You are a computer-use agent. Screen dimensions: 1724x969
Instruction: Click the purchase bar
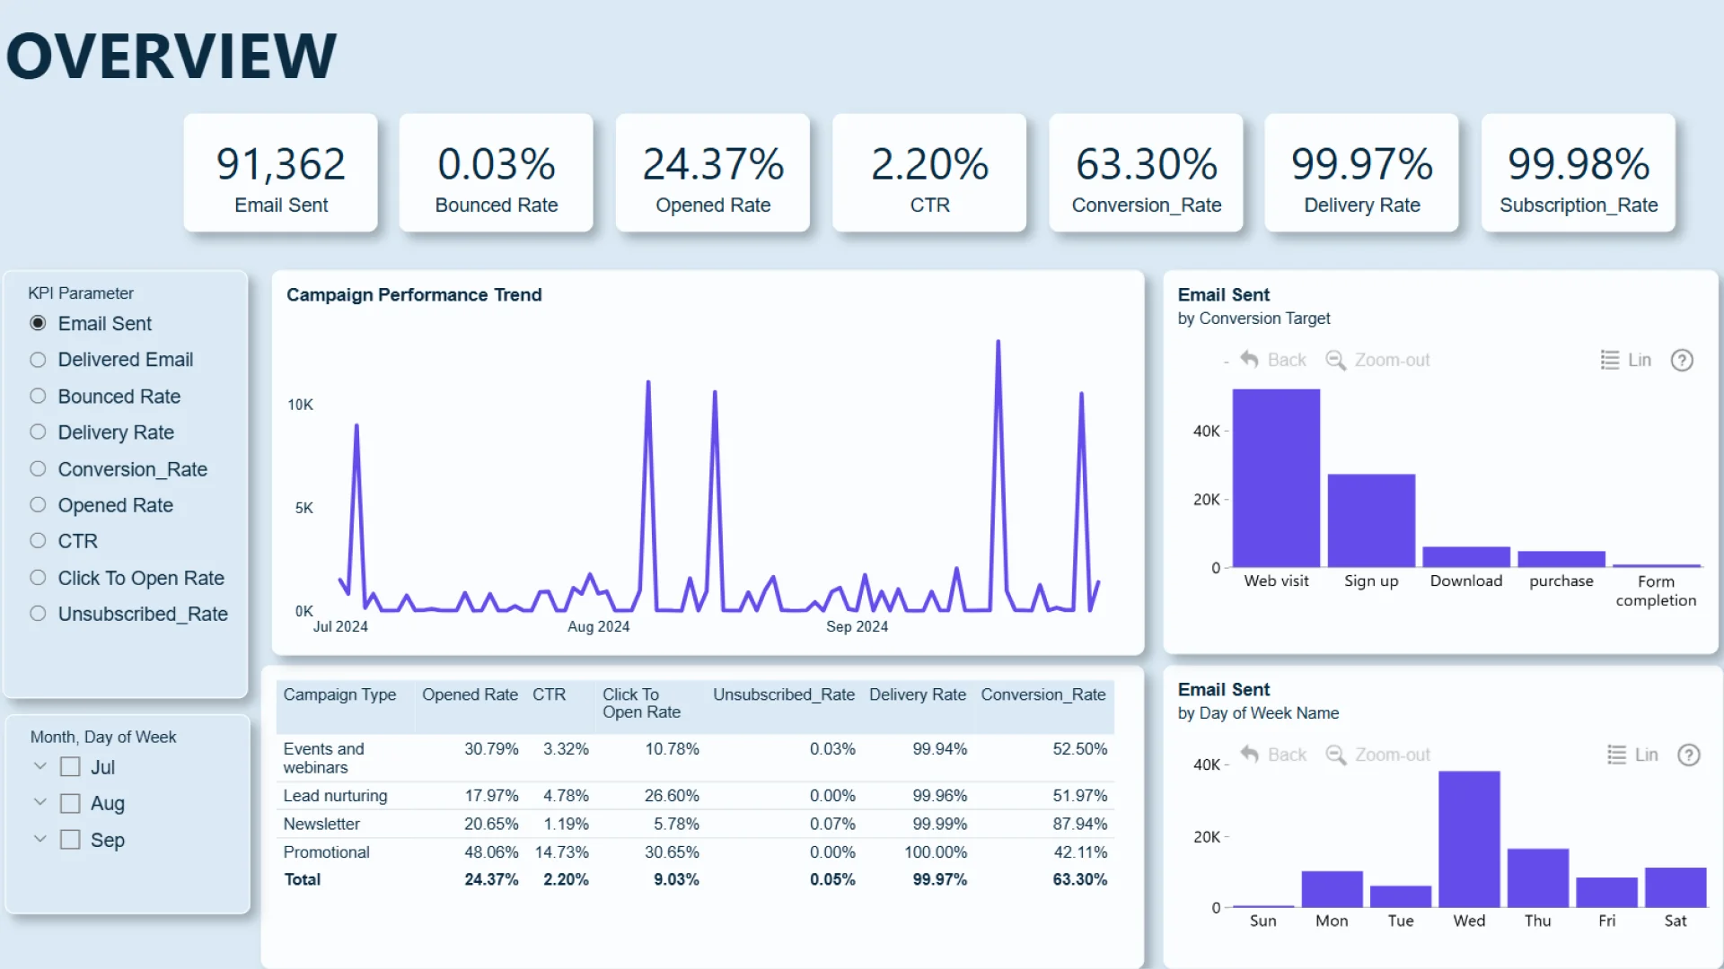(1561, 559)
